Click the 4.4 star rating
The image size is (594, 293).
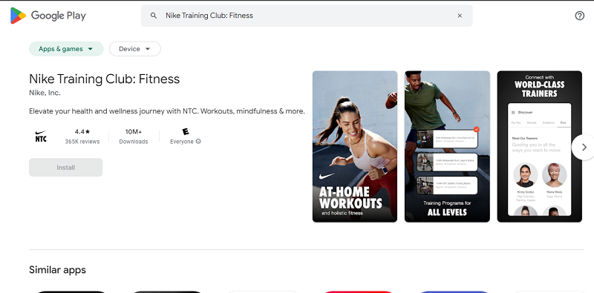coord(82,132)
